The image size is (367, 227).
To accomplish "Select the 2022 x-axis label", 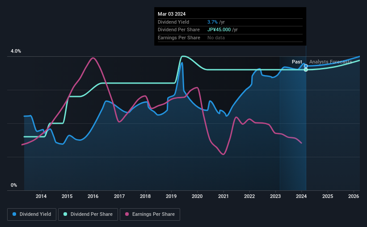I will (249, 196).
